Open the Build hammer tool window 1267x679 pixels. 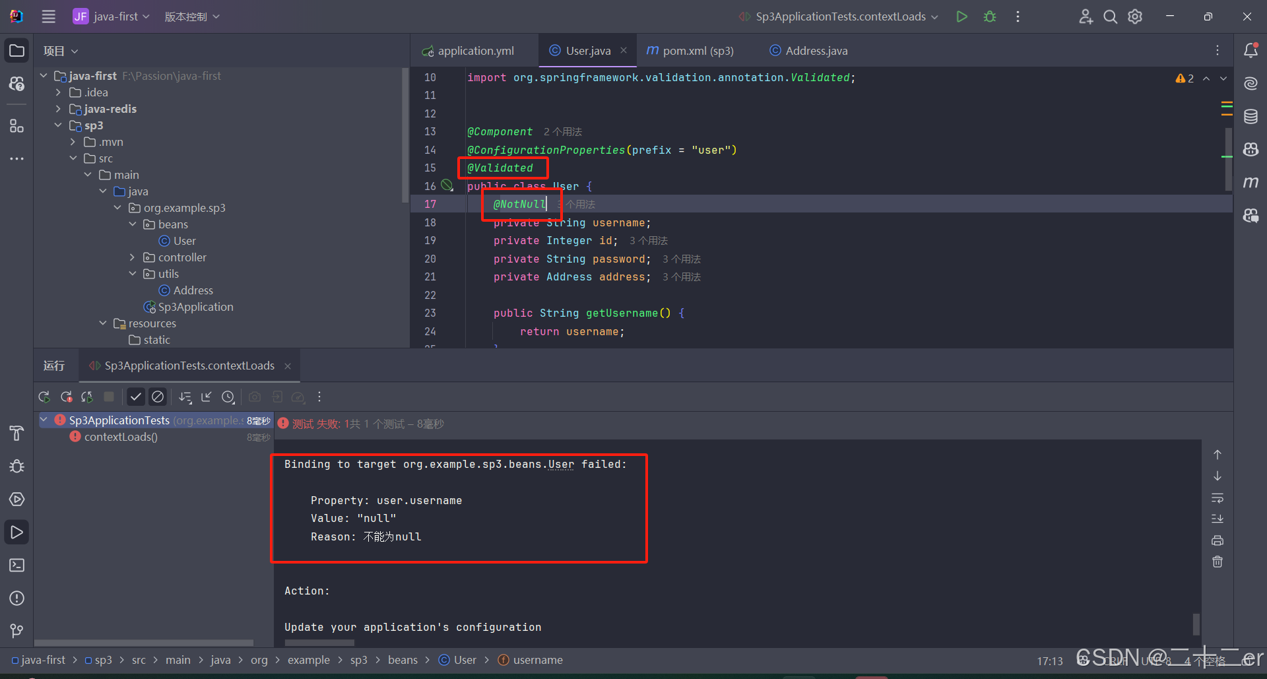(x=17, y=433)
